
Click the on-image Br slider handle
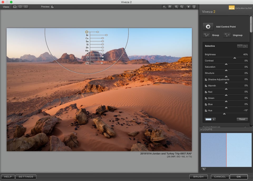106,35
